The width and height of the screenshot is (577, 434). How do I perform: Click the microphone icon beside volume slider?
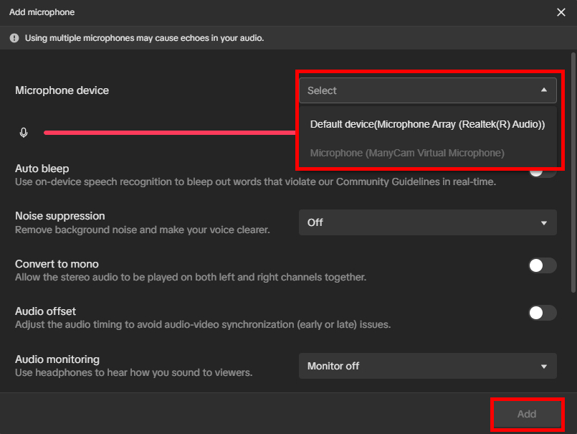coord(24,133)
